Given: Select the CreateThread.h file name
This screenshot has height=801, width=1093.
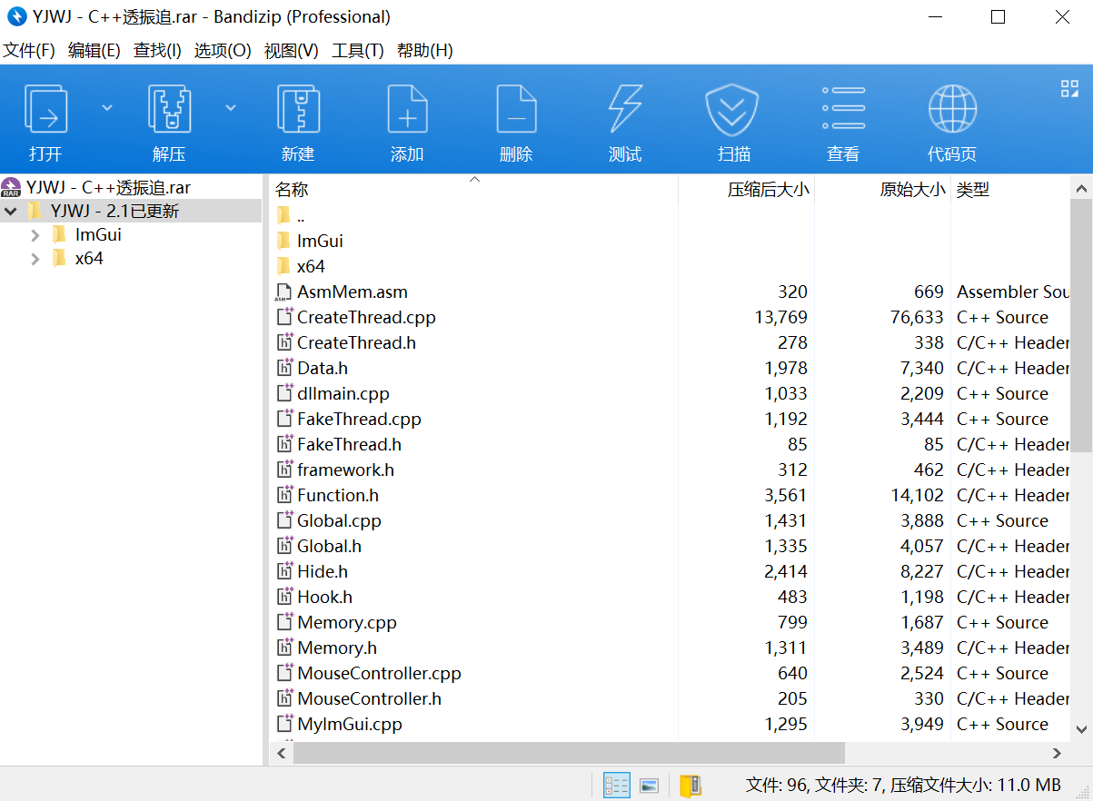Looking at the screenshot, I should (356, 342).
